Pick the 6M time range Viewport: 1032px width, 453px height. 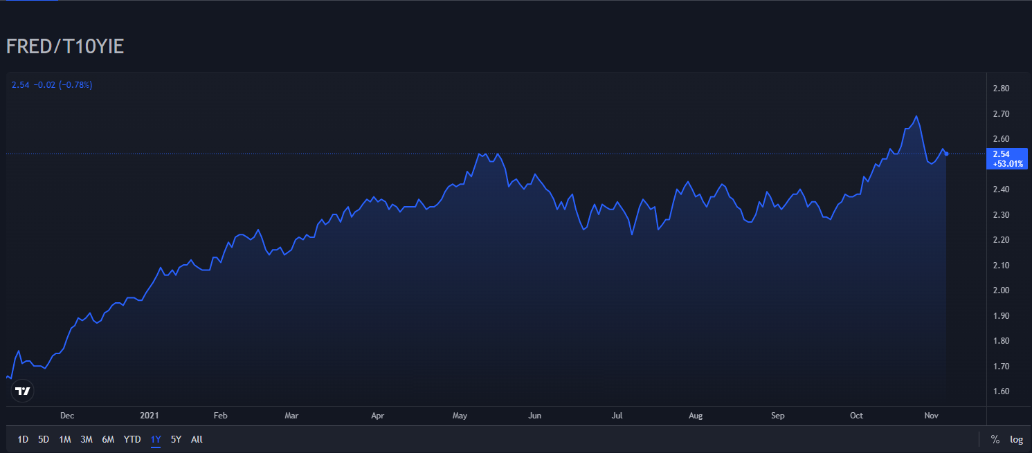pos(108,439)
